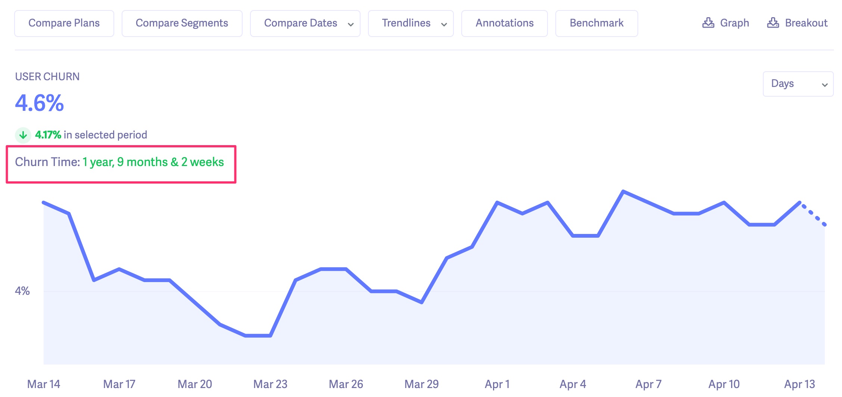Click the Breakout download icon

[x=773, y=23]
